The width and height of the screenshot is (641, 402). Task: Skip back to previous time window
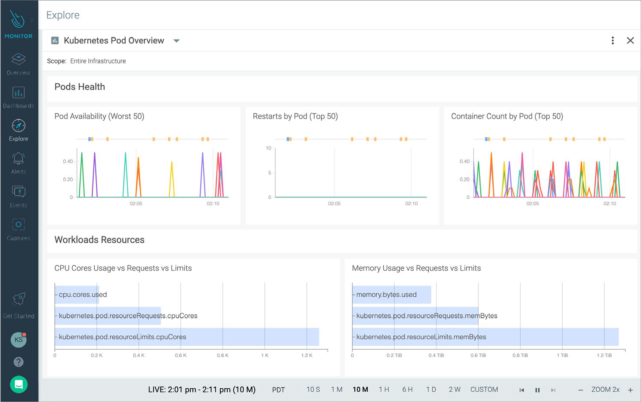coord(522,390)
